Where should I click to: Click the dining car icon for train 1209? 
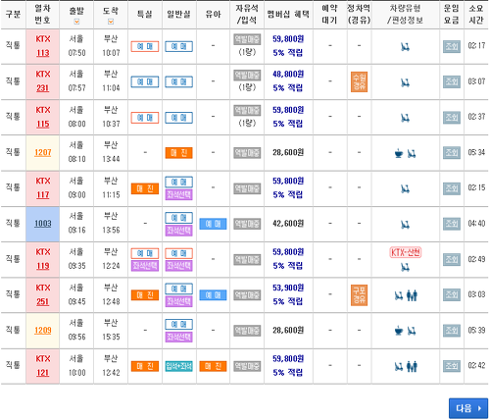point(399,331)
